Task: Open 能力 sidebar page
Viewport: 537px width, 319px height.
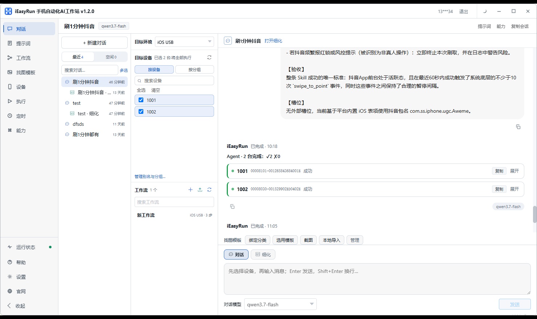Action: coord(29,130)
